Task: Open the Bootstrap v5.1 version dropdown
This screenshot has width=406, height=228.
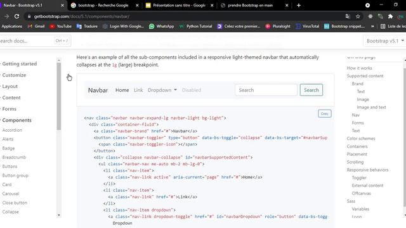Action: pos(385,41)
